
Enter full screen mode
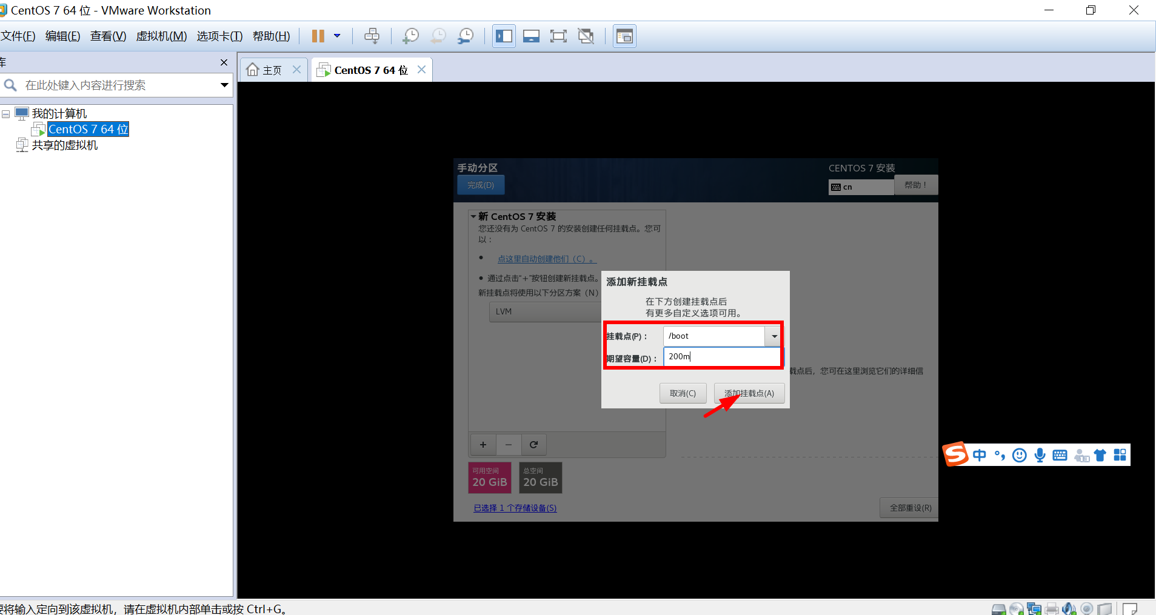pyautogui.click(x=558, y=36)
